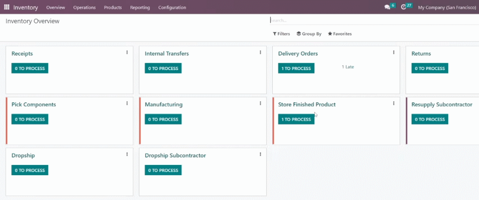479x200 pixels.
Task: Click Store Finished Product 1 To Process
Action: 296,119
